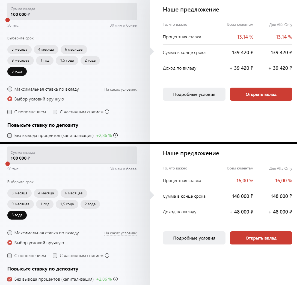Choose '6 месяцев' term in the 13,14% calculator
This screenshot has height=285, width=297.
pyautogui.click(x=74, y=50)
